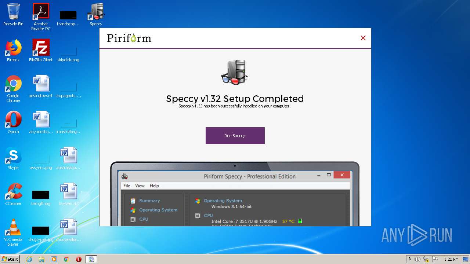Viewport: 470px width, 264px height.
Task: Launch Opera from the taskbar
Action: coord(79,259)
